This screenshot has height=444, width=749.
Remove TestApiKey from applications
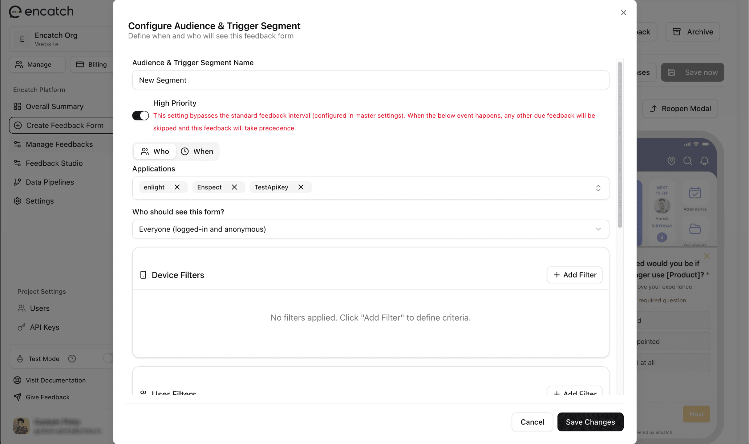pos(301,187)
